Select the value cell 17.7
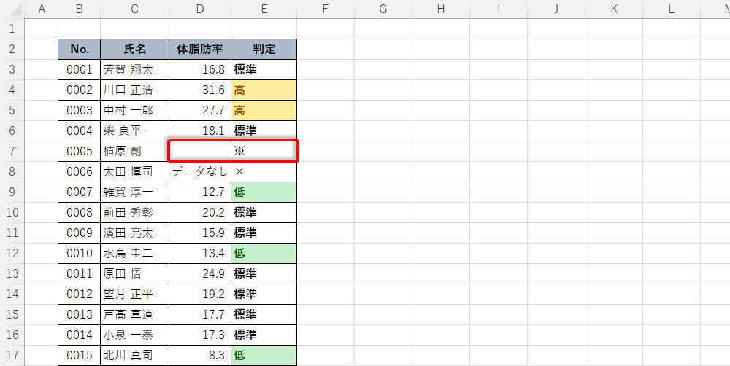Viewport: 730px width, 366px height. [x=200, y=314]
